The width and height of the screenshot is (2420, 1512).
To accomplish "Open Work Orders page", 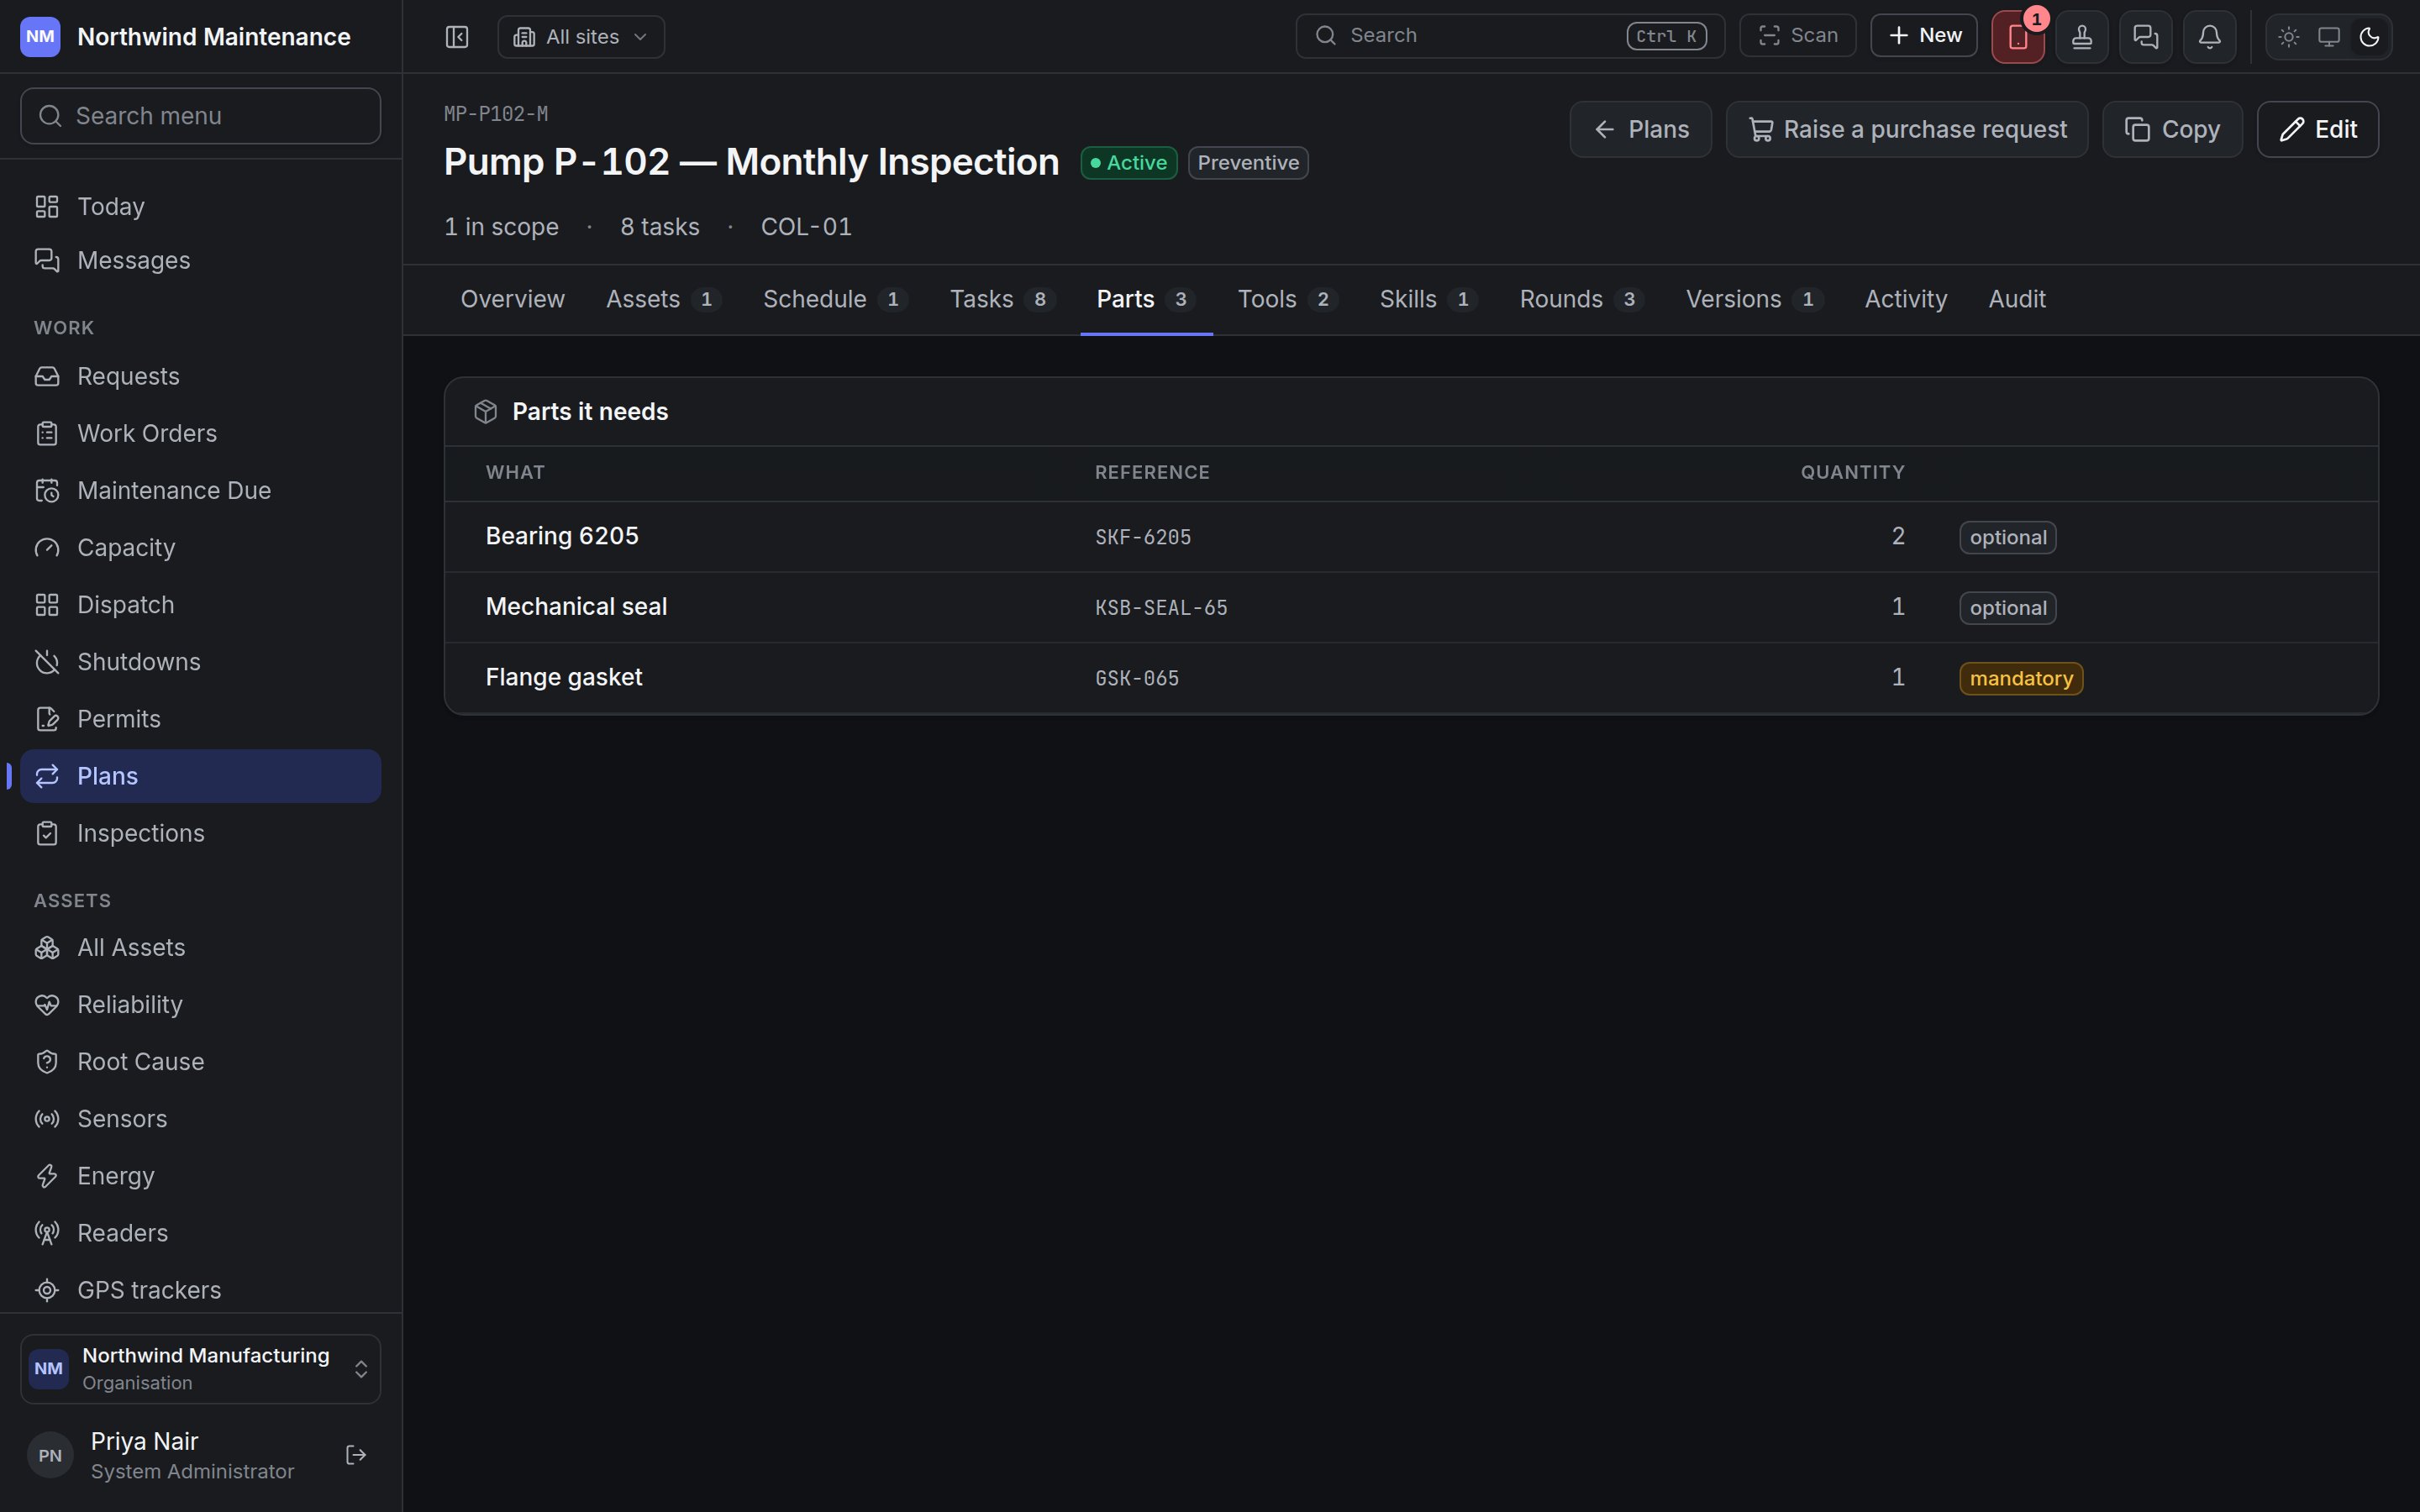I will 200,433.
